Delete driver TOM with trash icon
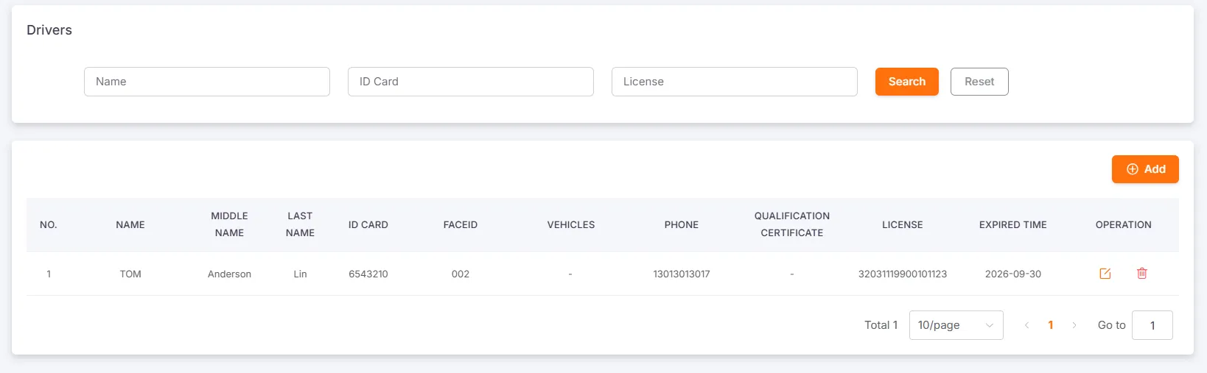This screenshot has height=373, width=1207. (1141, 274)
